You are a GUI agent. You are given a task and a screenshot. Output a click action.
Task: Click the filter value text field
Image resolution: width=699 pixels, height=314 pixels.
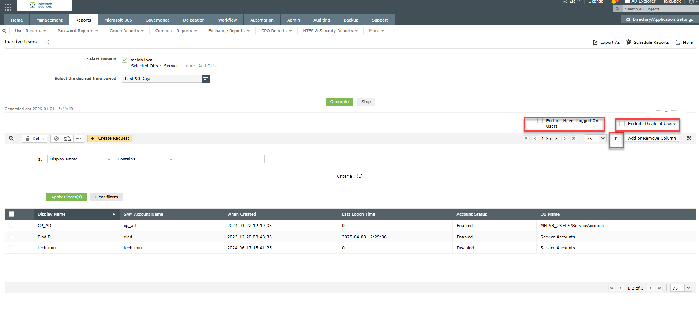pyautogui.click(x=221, y=159)
